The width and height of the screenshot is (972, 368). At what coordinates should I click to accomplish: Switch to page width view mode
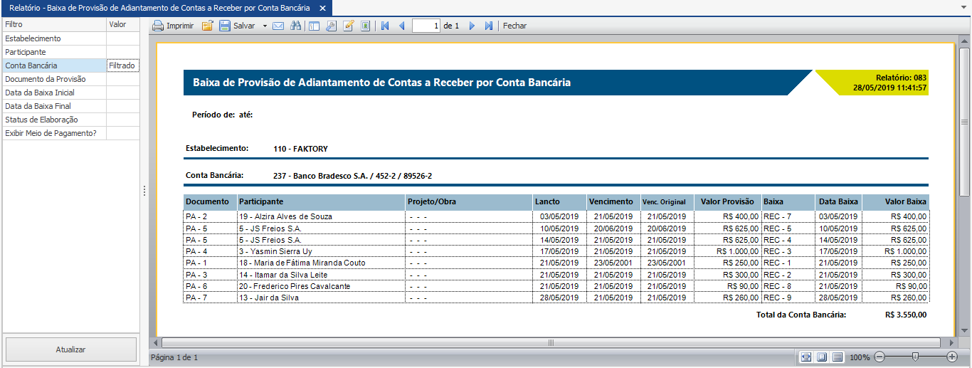[806, 357]
